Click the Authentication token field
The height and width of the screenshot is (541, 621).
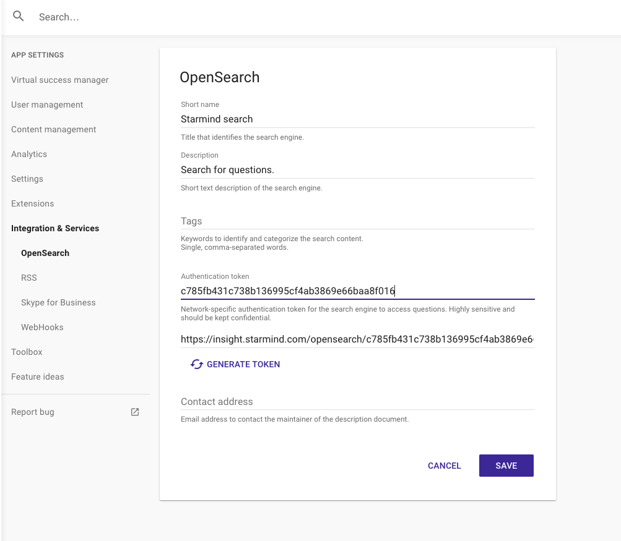coord(358,291)
